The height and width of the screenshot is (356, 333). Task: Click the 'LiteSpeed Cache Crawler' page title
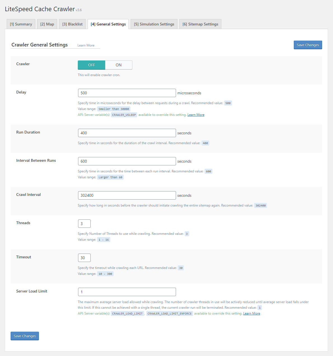[40, 9]
